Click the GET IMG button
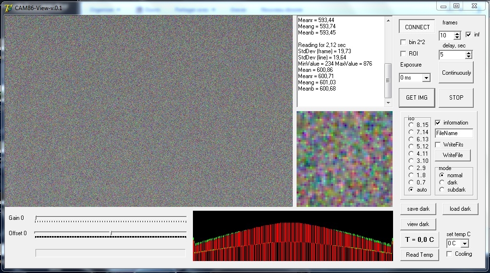This screenshot has width=490, height=273. [x=417, y=98]
